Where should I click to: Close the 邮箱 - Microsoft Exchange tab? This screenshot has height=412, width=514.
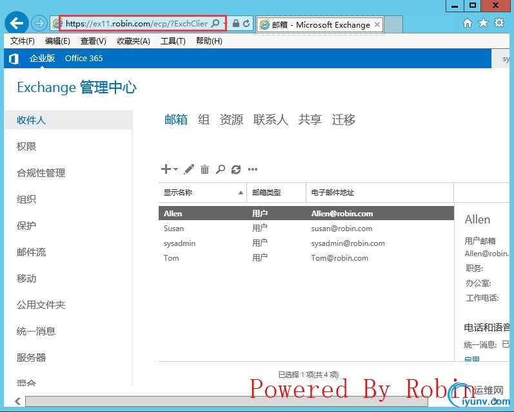point(377,24)
